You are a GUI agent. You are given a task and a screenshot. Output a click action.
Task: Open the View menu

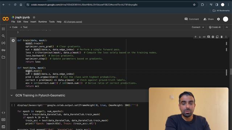click(26, 22)
